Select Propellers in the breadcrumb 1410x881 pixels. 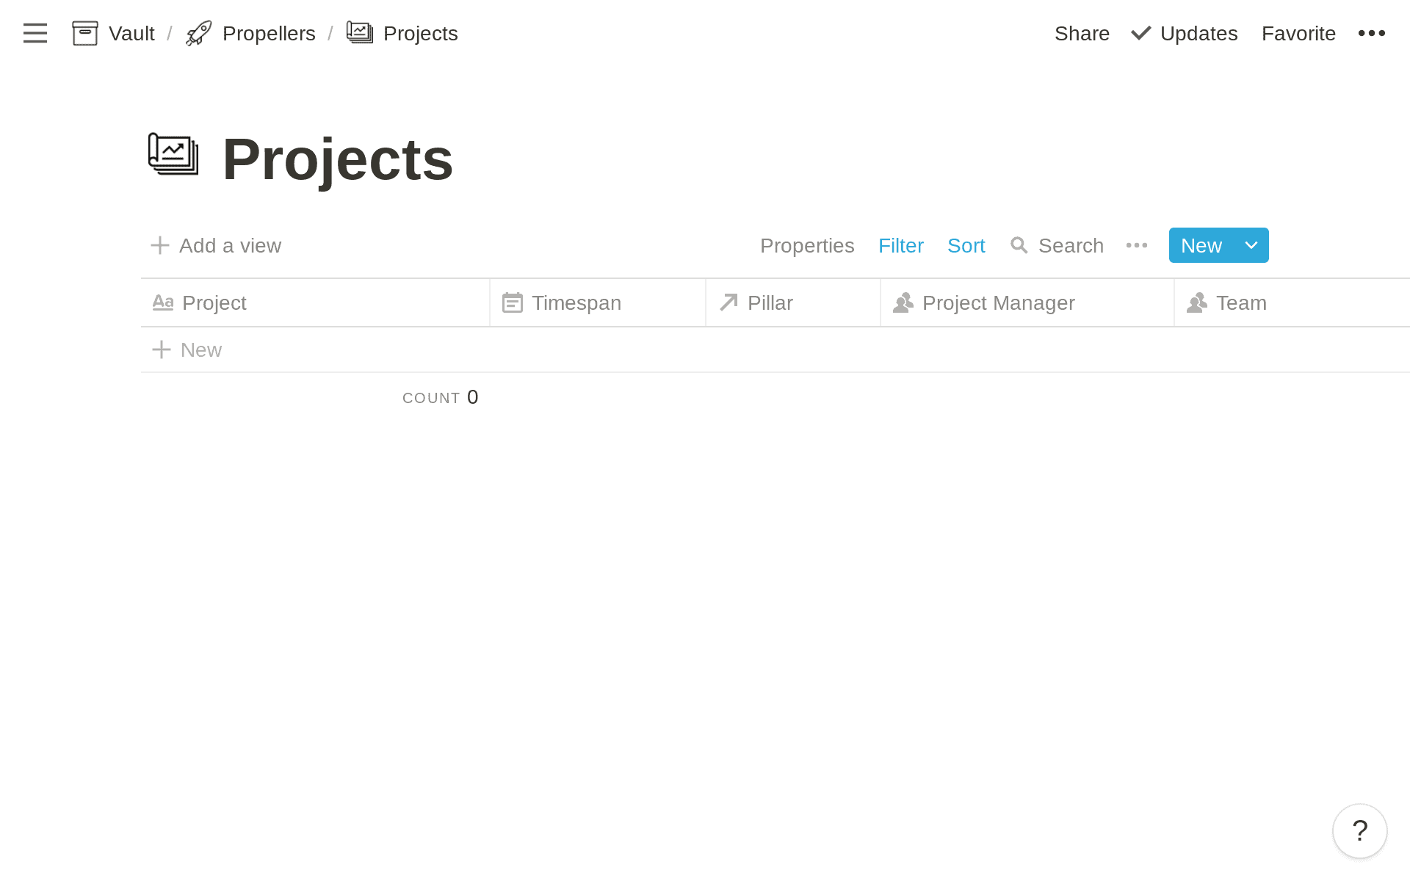point(270,33)
